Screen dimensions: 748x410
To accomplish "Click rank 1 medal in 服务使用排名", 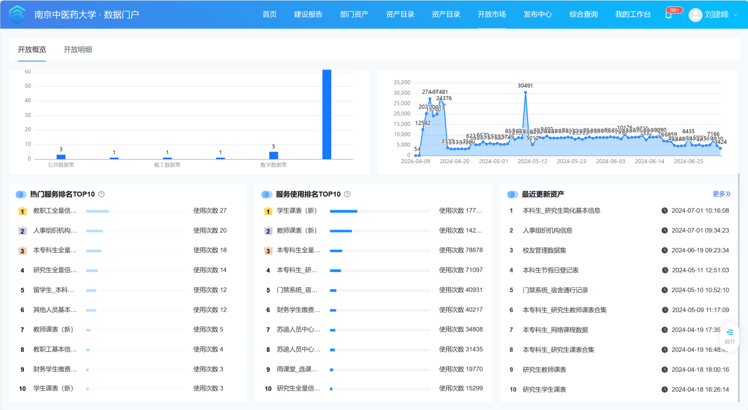I will (x=268, y=211).
